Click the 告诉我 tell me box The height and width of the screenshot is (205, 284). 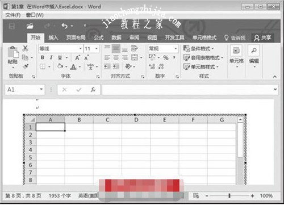[x=235, y=37]
